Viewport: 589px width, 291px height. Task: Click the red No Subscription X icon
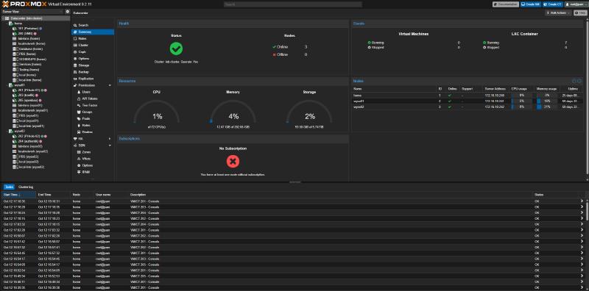tap(233, 162)
